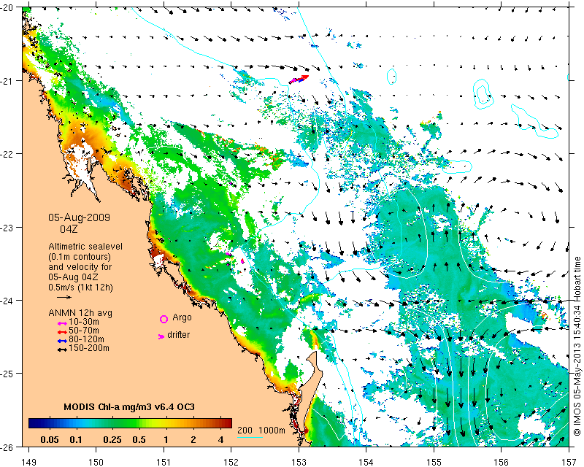The height and width of the screenshot is (467, 584).
Task: Click the cyan bathymetry line sample in legend
Action: [x=250, y=437]
